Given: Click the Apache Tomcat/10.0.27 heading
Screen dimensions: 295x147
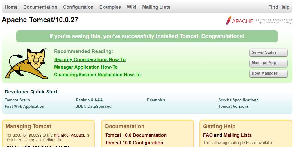Looking at the screenshot, I should point(40,20).
